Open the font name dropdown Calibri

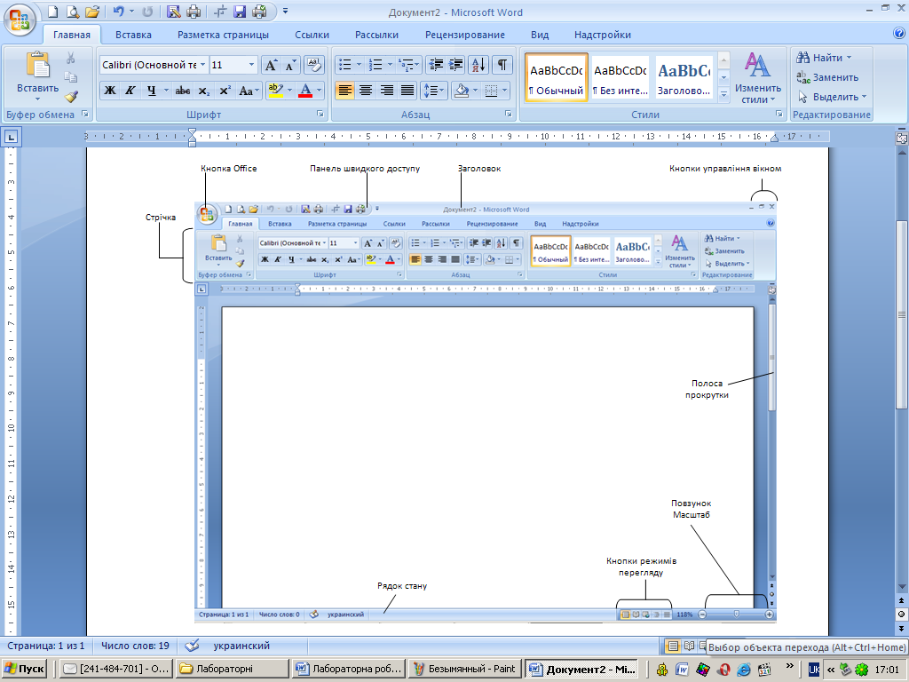pos(203,65)
